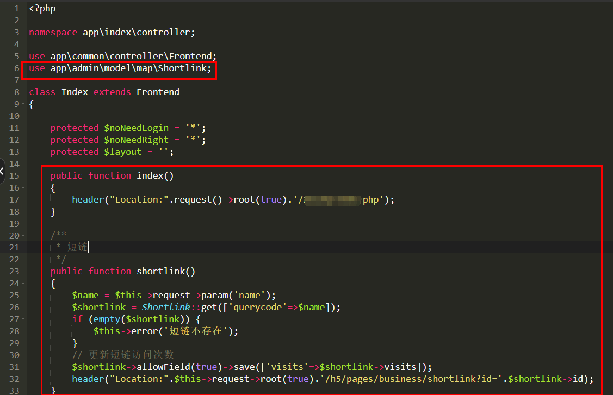The height and width of the screenshot is (395, 613).
Task: Collapse the shortlink() function body at line 24
Action: (x=23, y=283)
